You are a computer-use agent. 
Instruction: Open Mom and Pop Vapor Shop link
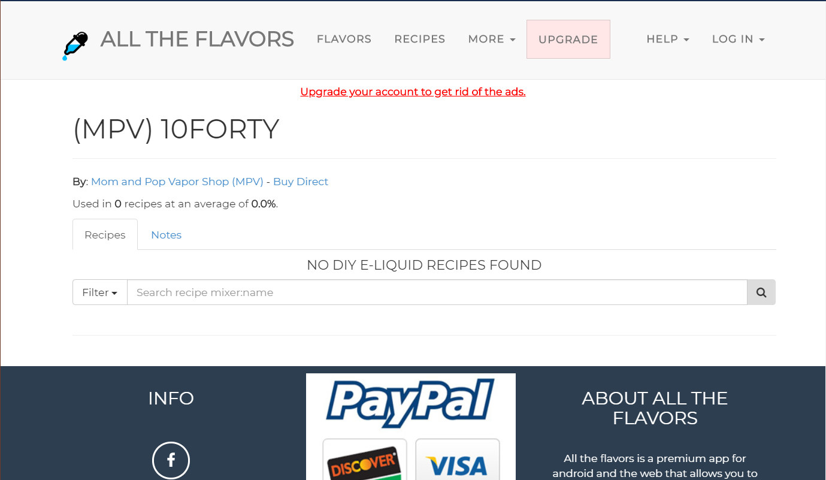coord(177,182)
